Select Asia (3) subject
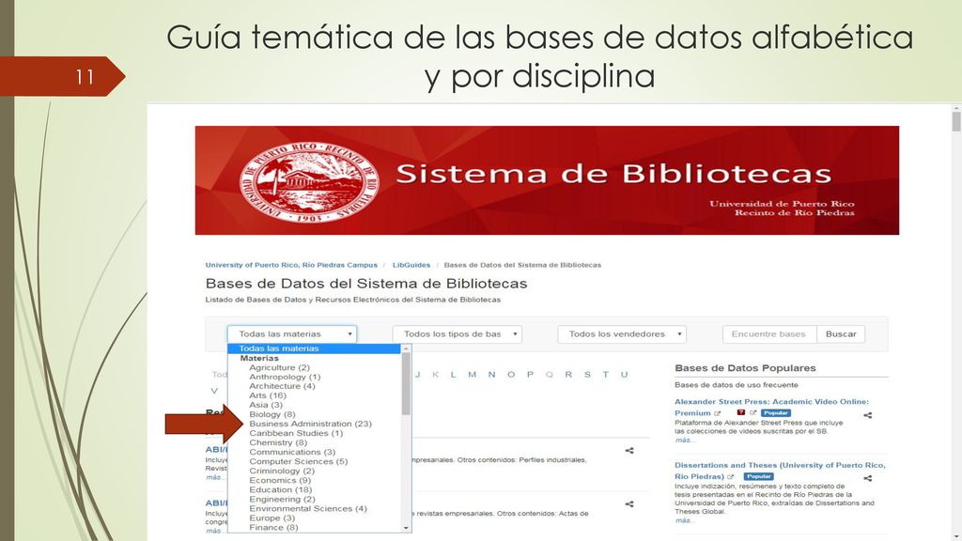This screenshot has width=962, height=541. 266,405
